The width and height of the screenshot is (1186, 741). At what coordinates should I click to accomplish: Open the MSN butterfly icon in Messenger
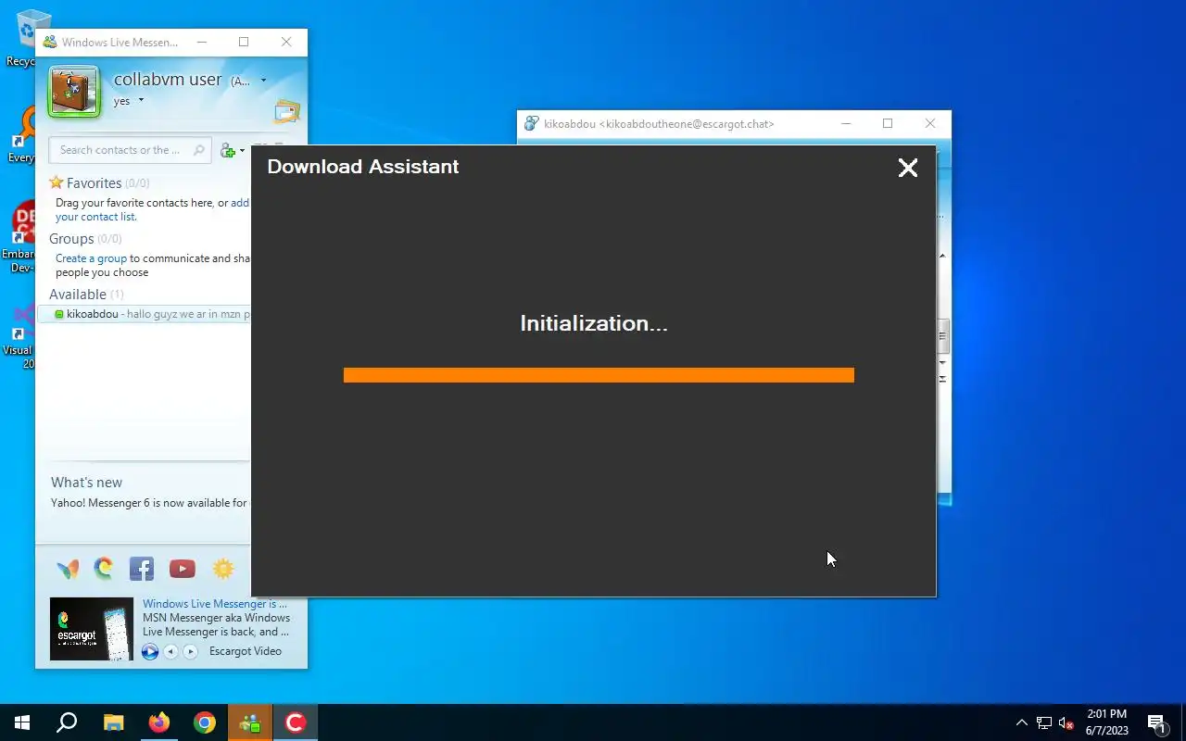click(68, 569)
